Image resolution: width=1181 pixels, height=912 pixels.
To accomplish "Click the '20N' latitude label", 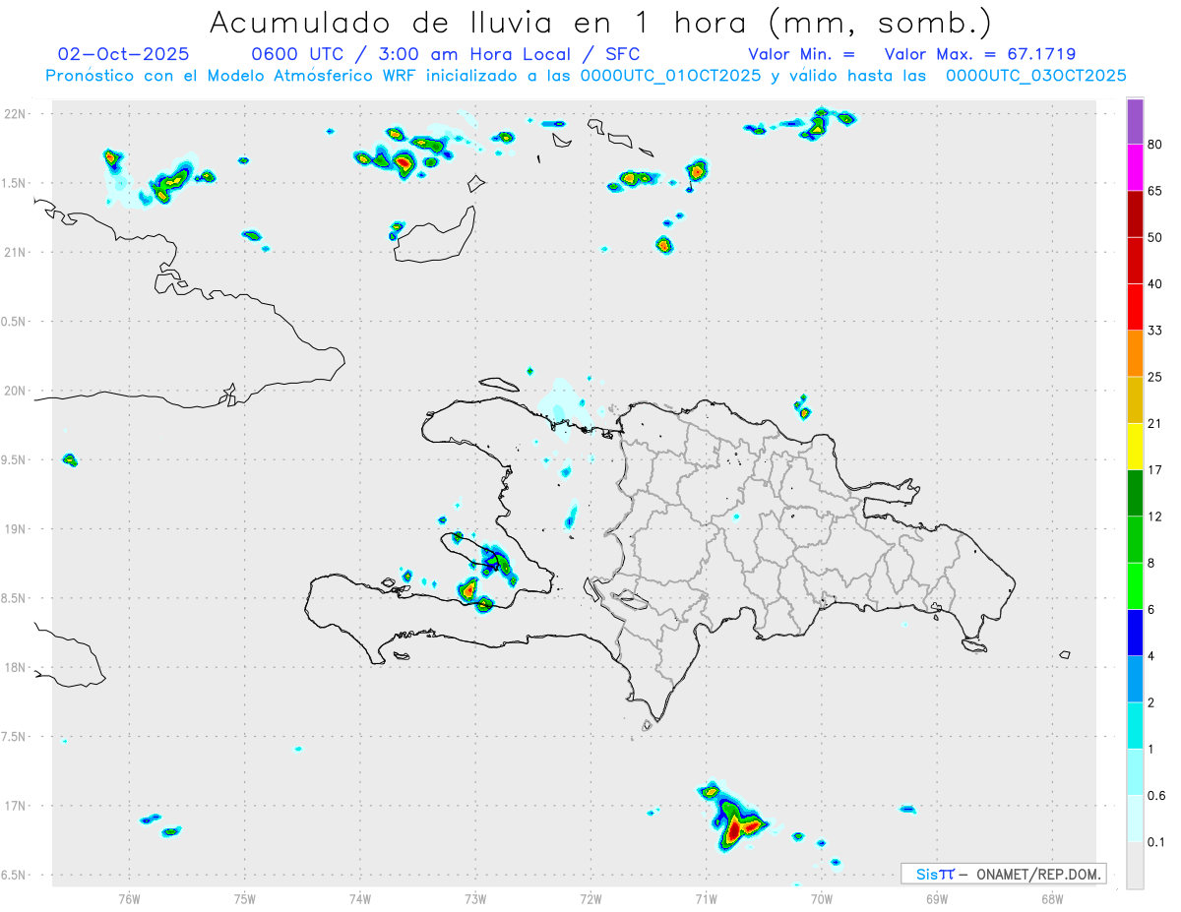I will tap(17, 391).
